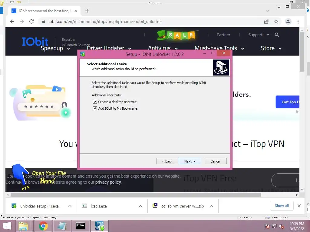Open the Windows Start button
This screenshot has width=310, height=232.
(x=7, y=226)
